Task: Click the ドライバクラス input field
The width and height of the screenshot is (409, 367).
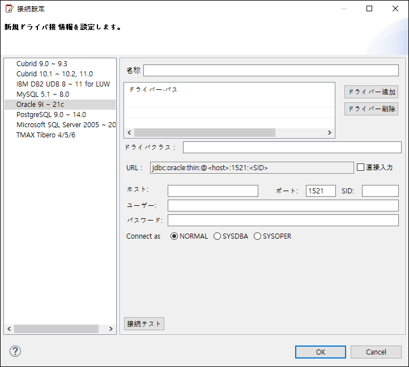Action: click(x=292, y=148)
